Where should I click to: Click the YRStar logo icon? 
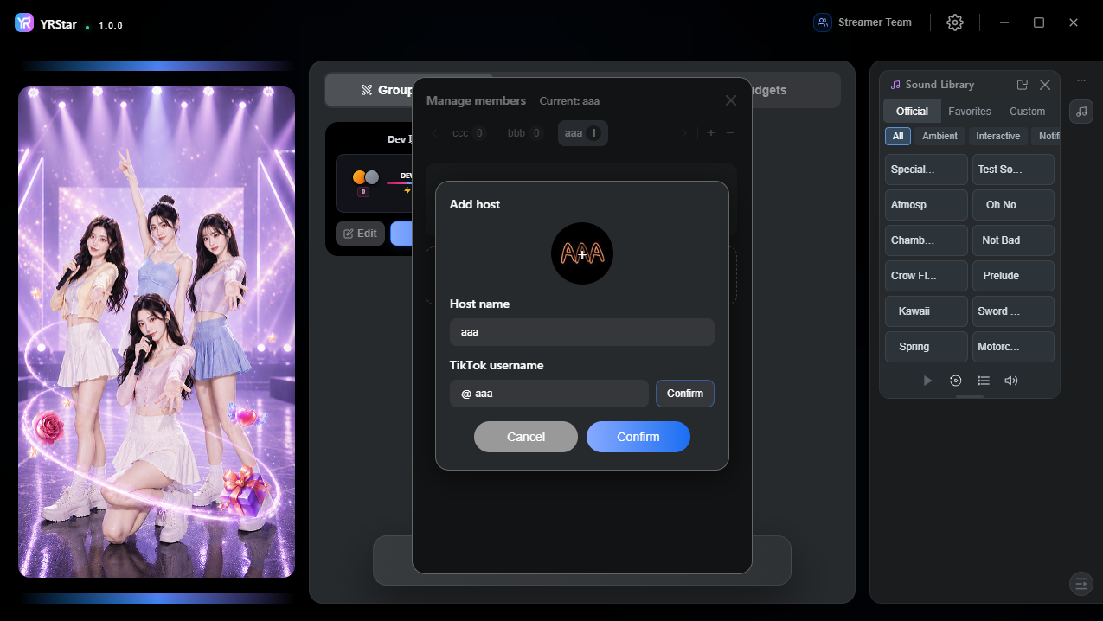pos(24,23)
